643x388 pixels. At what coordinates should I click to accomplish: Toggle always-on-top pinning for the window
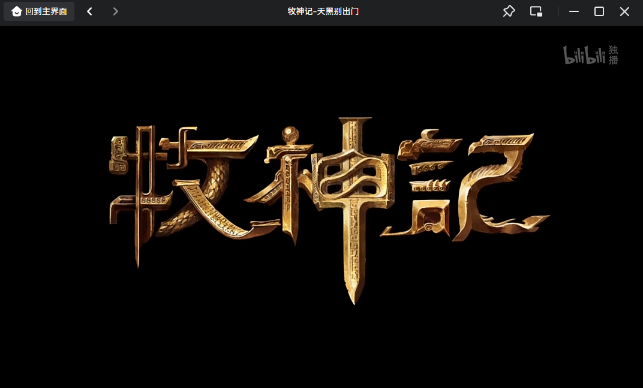point(509,11)
